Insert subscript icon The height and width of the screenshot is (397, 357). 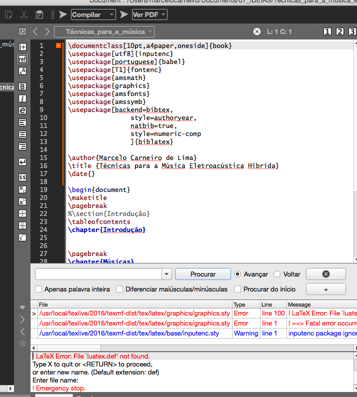pos(22,189)
